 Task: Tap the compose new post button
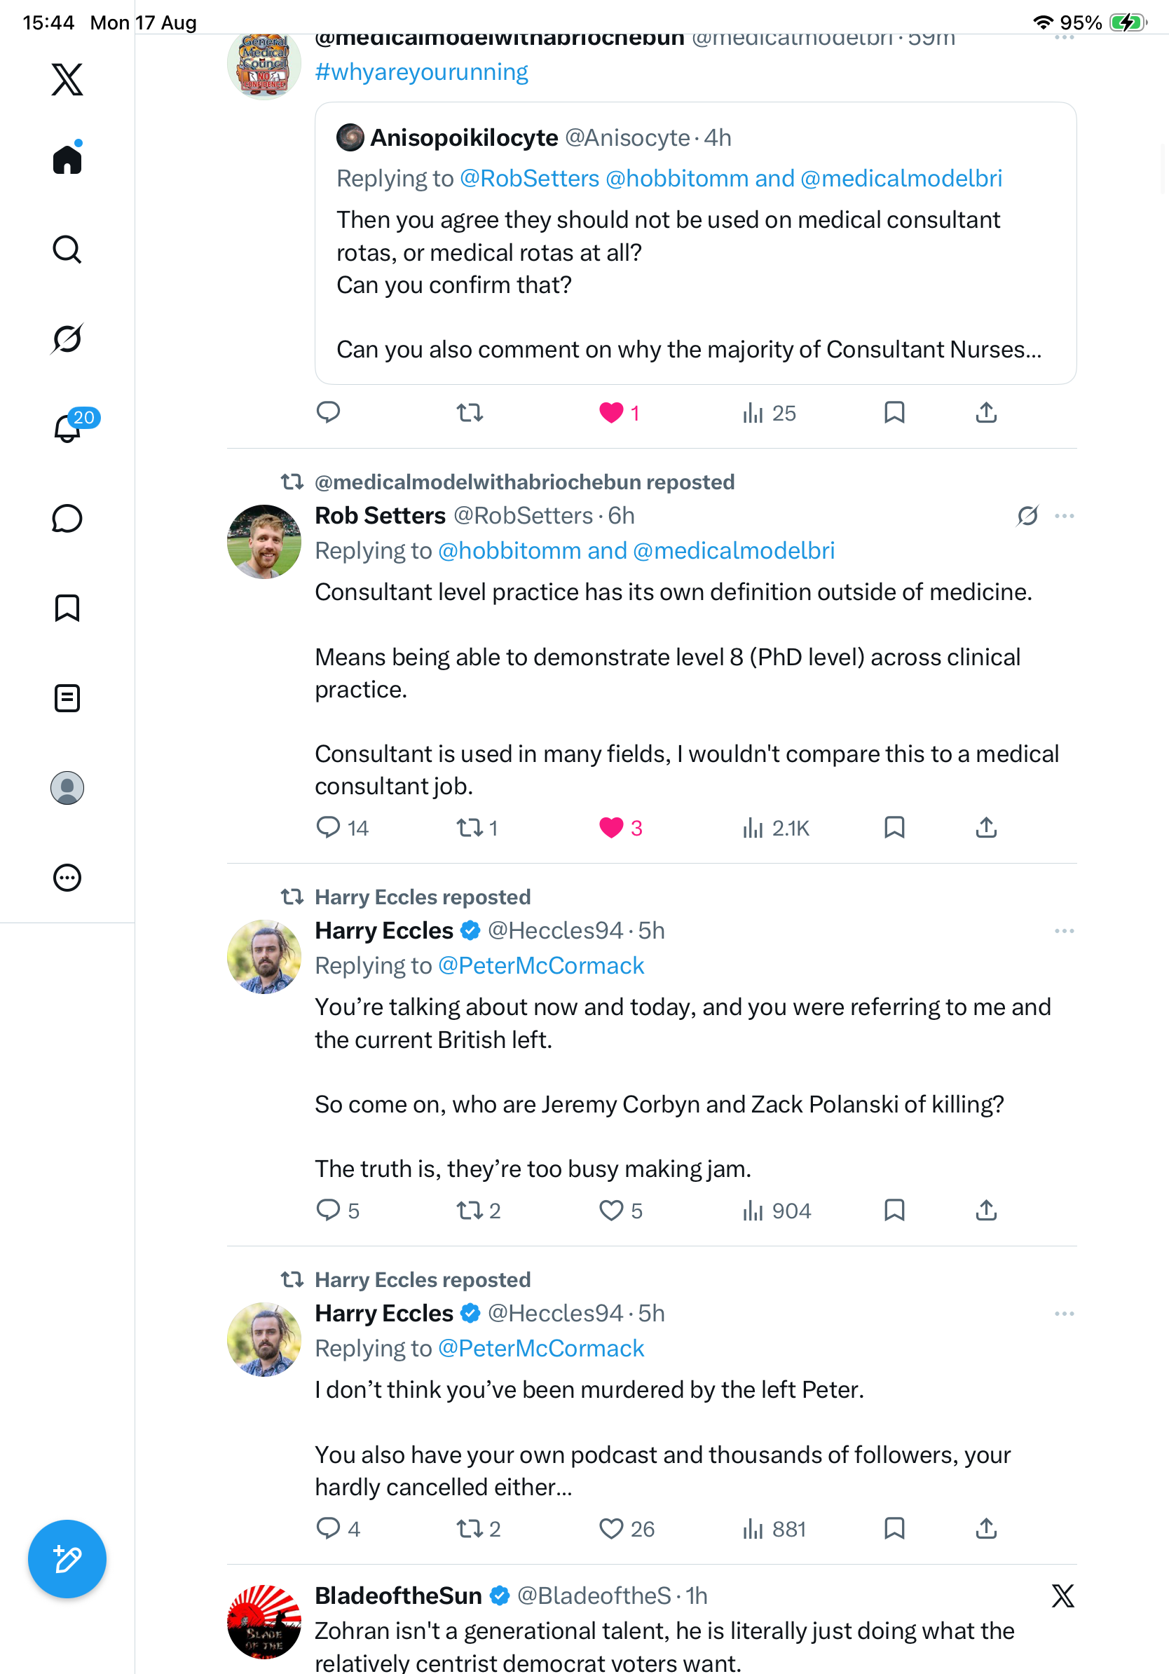67,1559
